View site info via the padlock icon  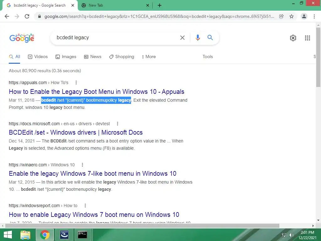(39, 16)
